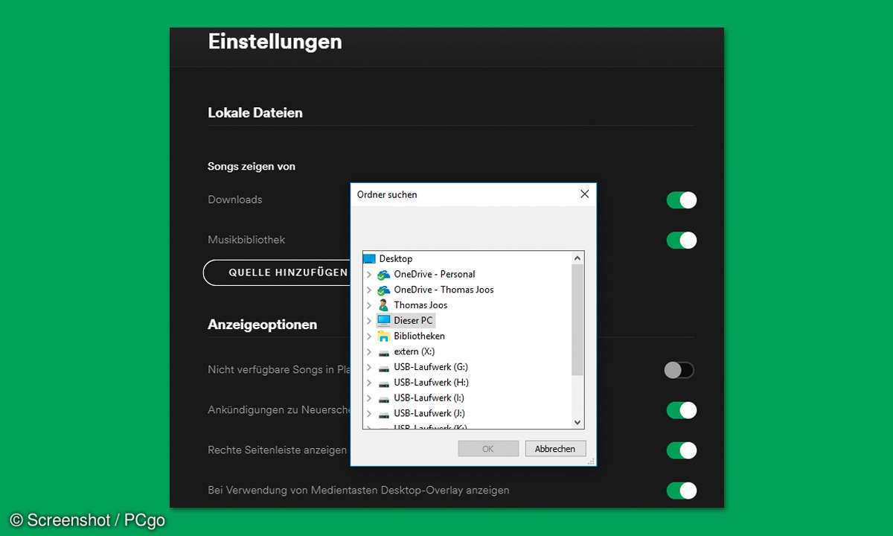
Task: Click the disabled OK button
Action: 488,449
